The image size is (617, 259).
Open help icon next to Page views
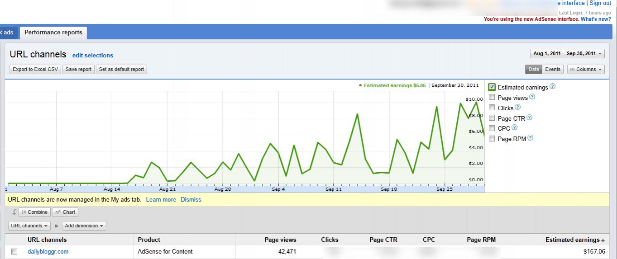[532, 97]
